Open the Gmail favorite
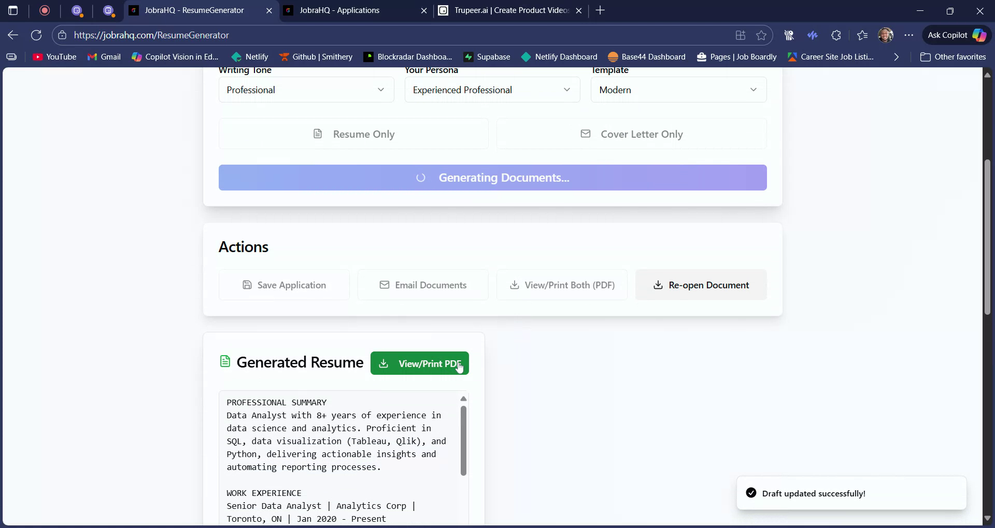This screenshot has width=995, height=528. [104, 57]
